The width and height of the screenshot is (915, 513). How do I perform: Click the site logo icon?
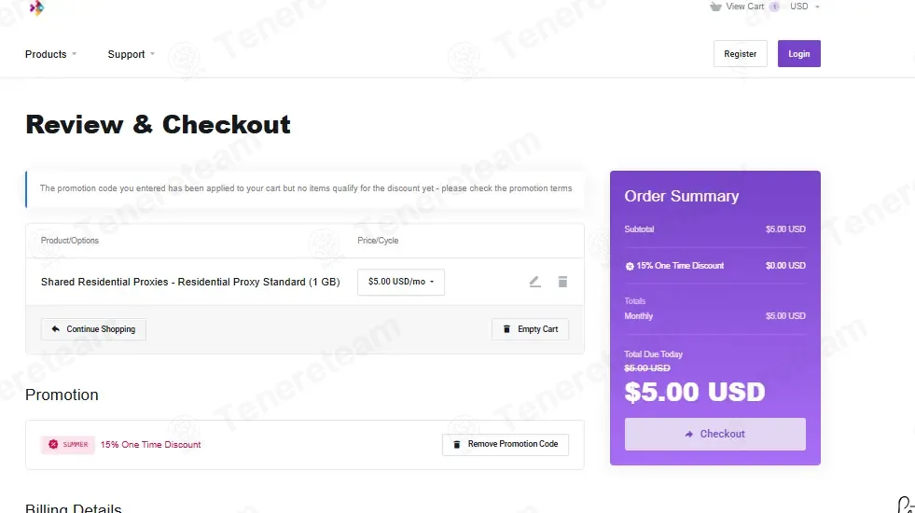(36, 7)
